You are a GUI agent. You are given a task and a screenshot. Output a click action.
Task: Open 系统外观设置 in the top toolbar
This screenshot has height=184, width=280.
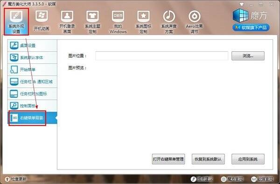click(x=16, y=21)
